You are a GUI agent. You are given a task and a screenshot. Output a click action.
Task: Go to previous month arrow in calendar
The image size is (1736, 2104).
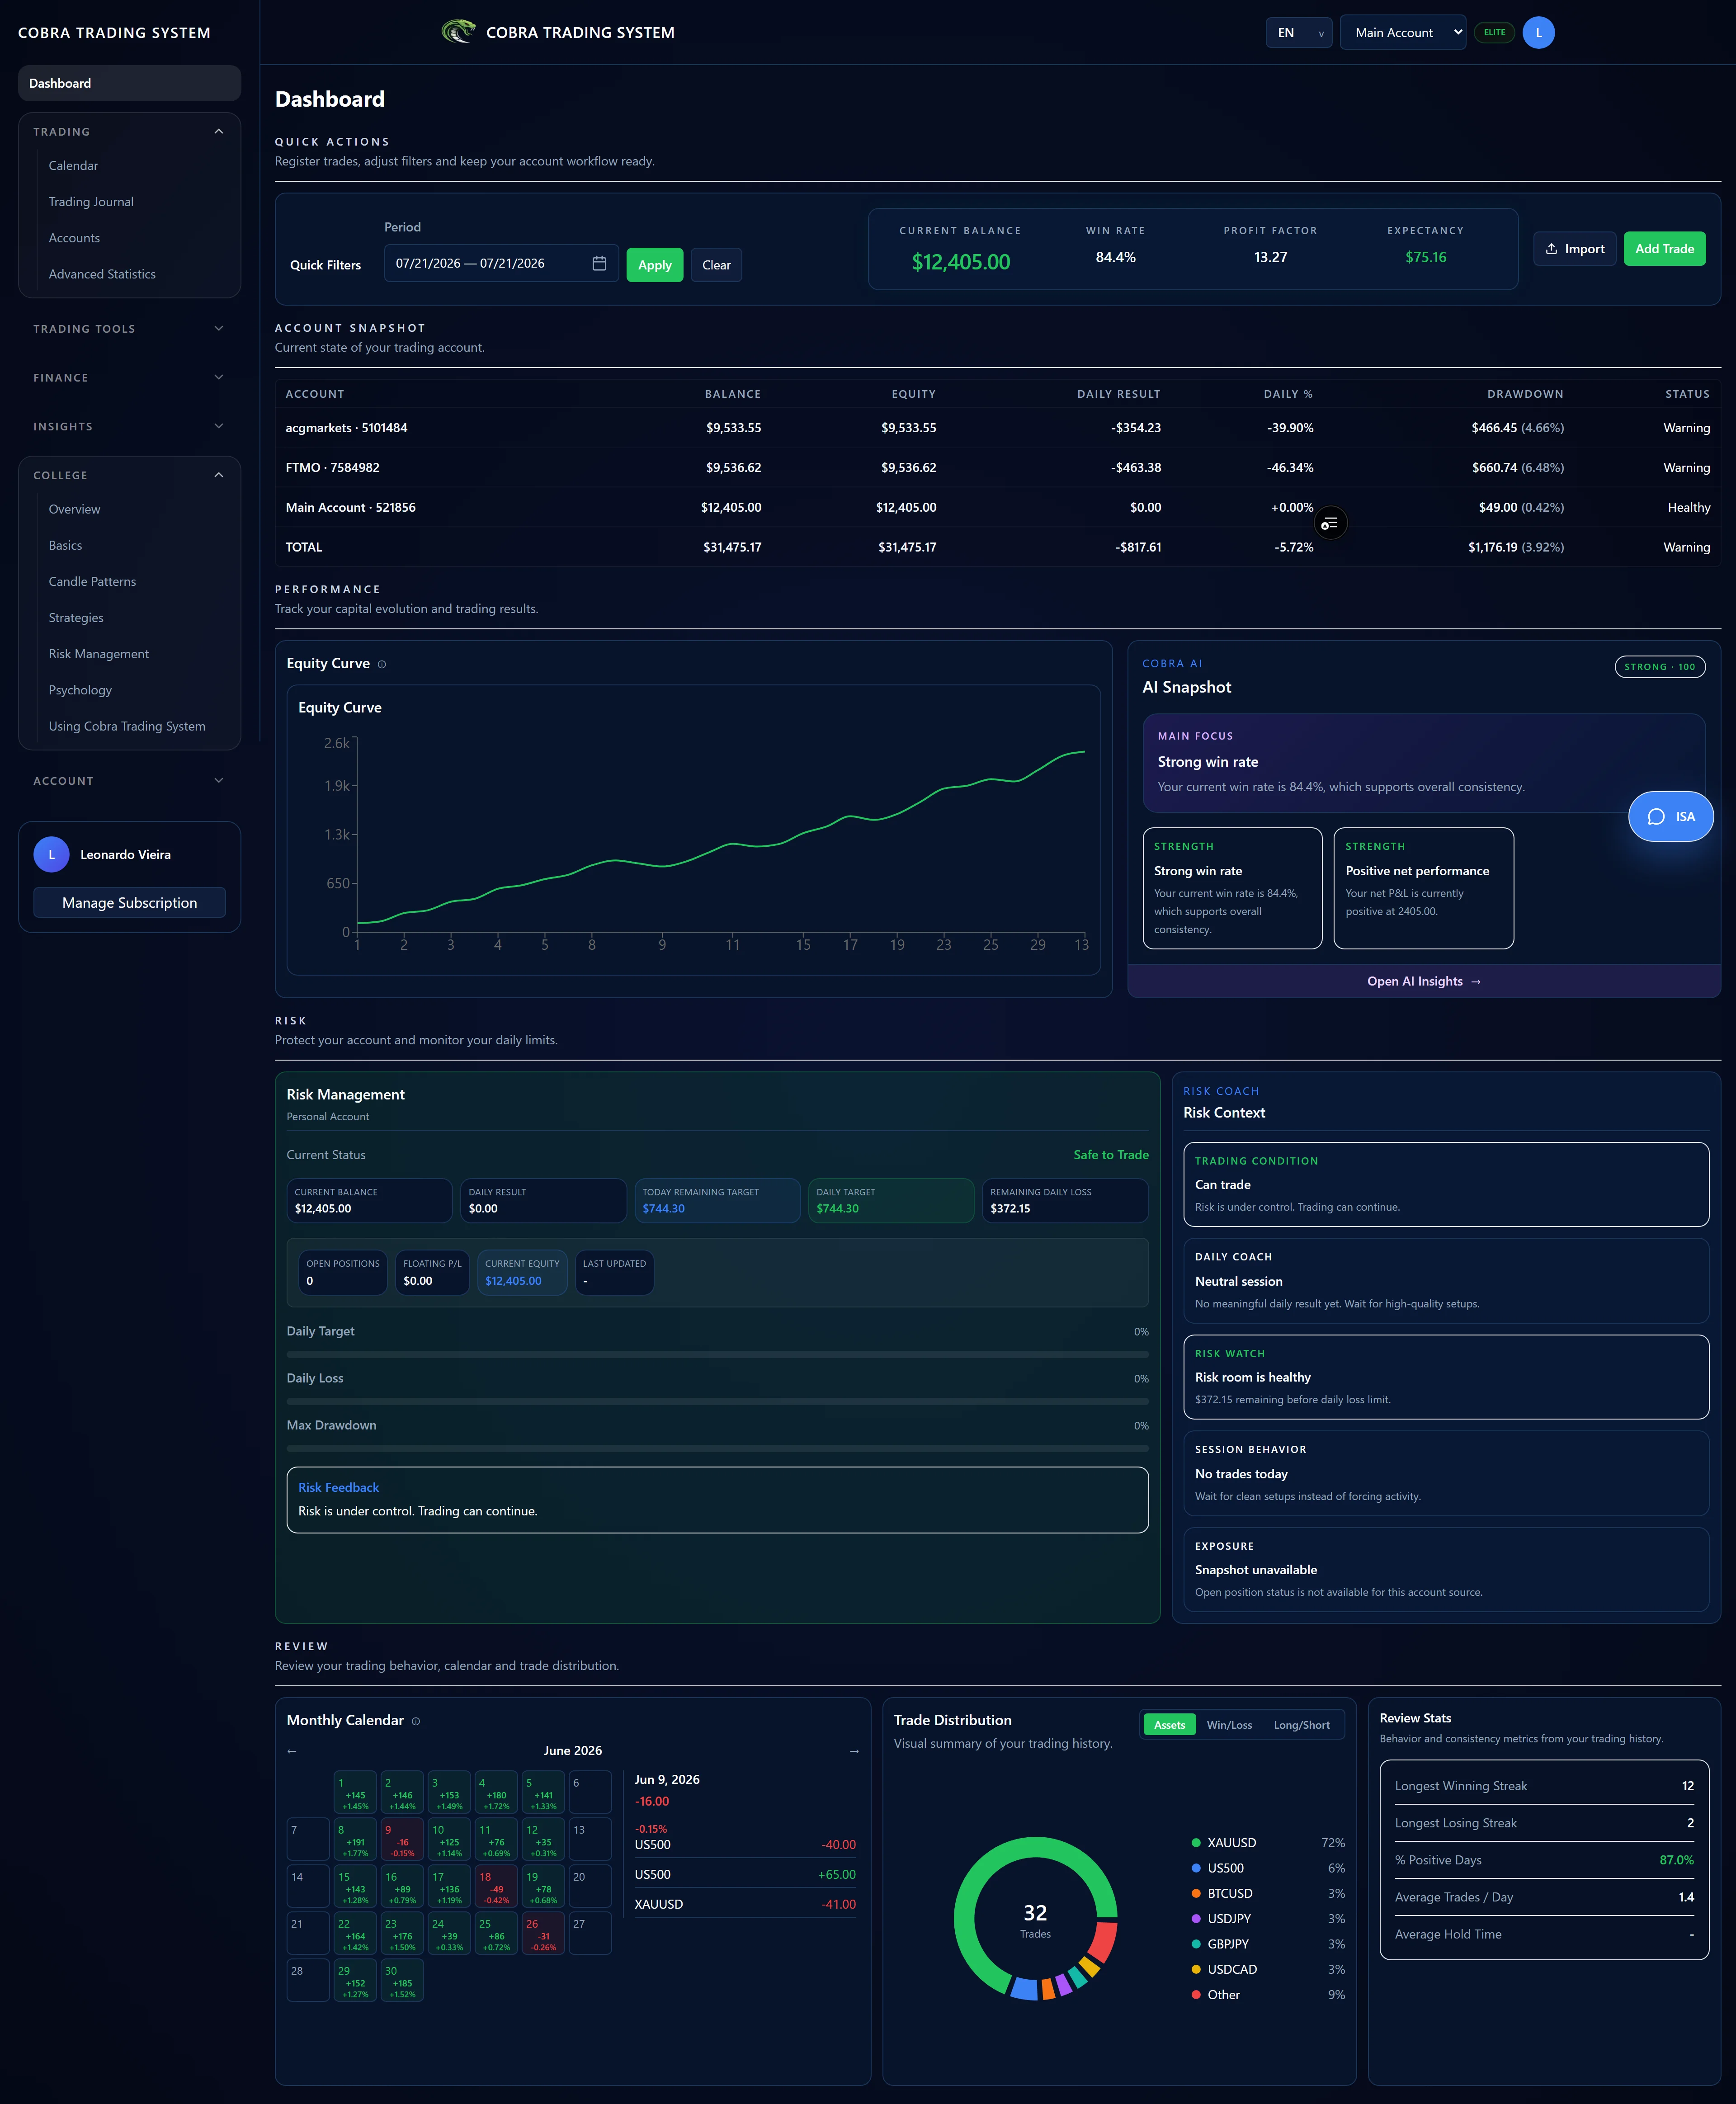coord(292,1751)
